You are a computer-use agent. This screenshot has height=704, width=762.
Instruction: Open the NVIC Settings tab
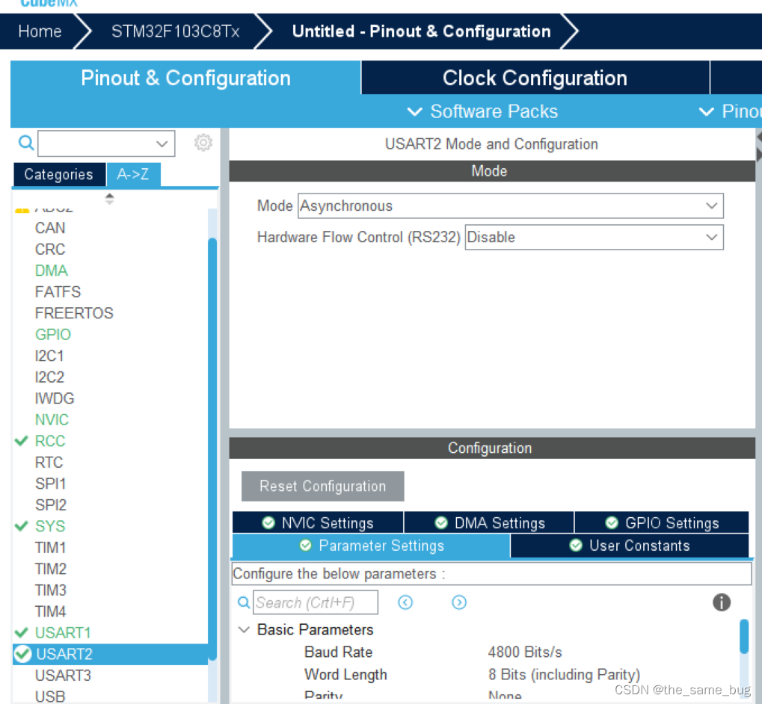pos(318,522)
